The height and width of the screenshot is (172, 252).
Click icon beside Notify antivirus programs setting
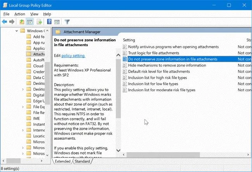[125, 47]
